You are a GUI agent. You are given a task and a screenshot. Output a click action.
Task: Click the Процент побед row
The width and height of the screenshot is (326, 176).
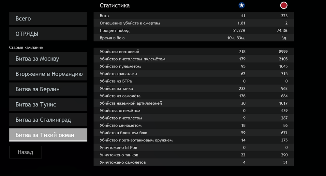point(193,31)
